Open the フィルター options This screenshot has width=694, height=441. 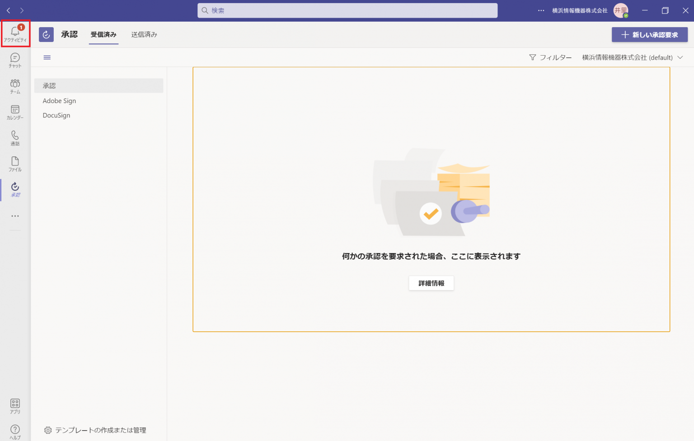(550, 57)
